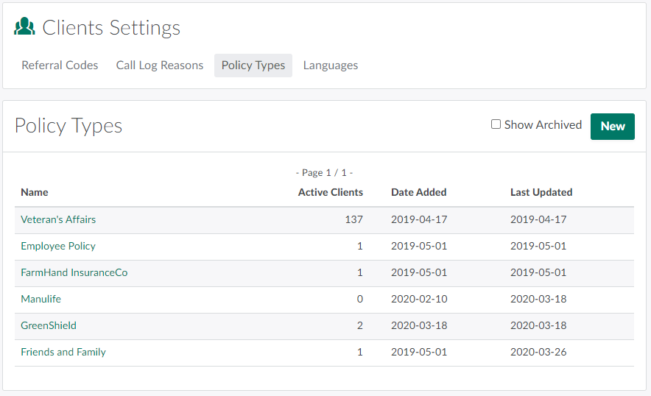The width and height of the screenshot is (651, 396).
Task: Click the Page 1 / 1 indicator
Action: [324, 172]
